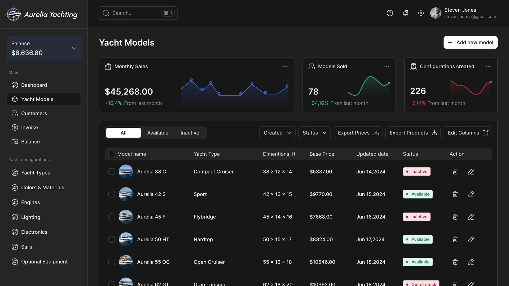Expand the Balance dropdown chevron
Viewport: 509px width, 286px height.
point(74,48)
